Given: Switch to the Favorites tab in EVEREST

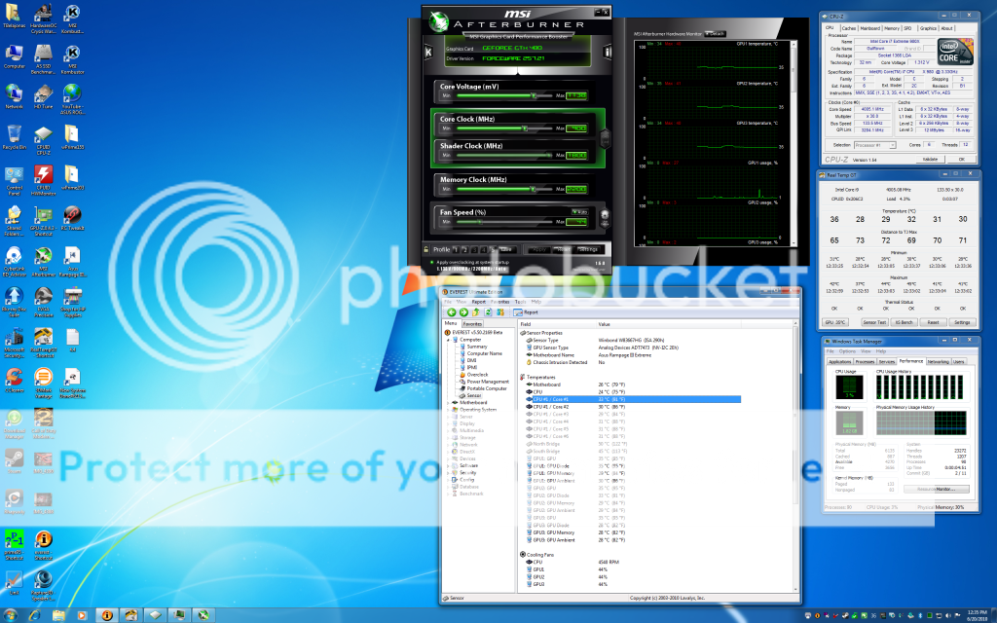Looking at the screenshot, I should (x=472, y=323).
